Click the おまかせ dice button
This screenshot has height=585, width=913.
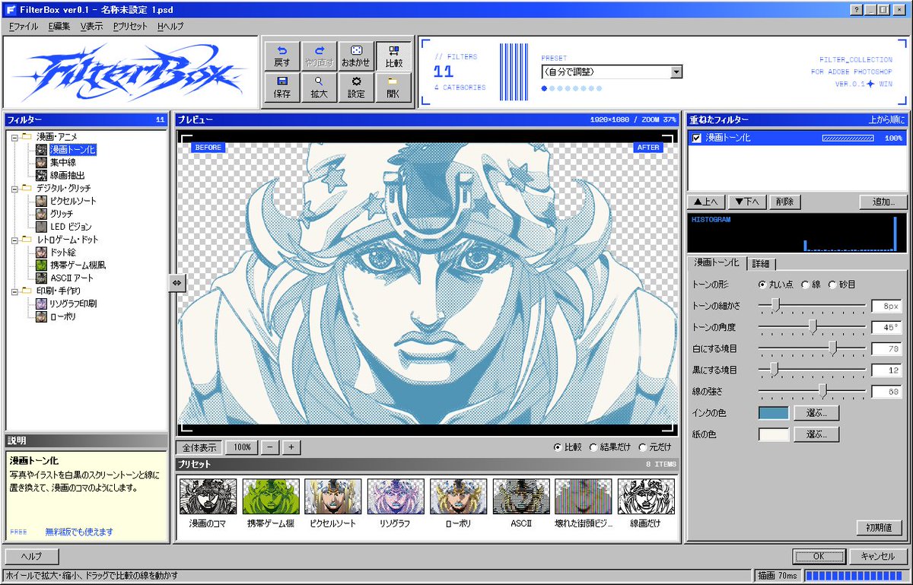[x=356, y=56]
